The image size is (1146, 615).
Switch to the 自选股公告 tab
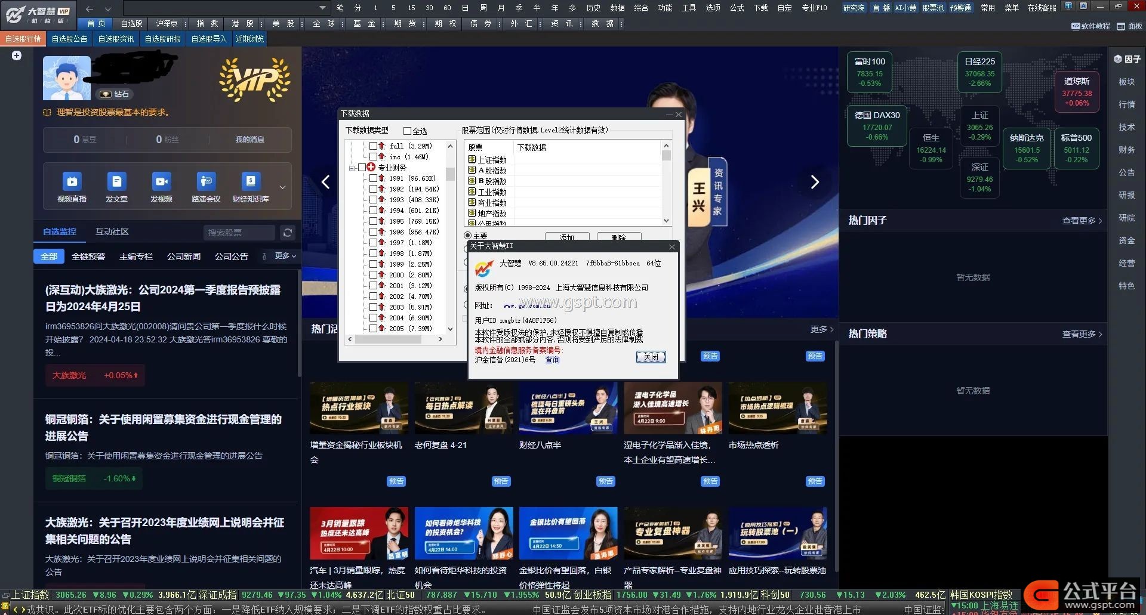click(x=69, y=39)
